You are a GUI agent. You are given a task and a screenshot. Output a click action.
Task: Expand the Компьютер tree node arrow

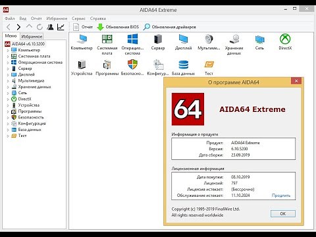(8, 50)
